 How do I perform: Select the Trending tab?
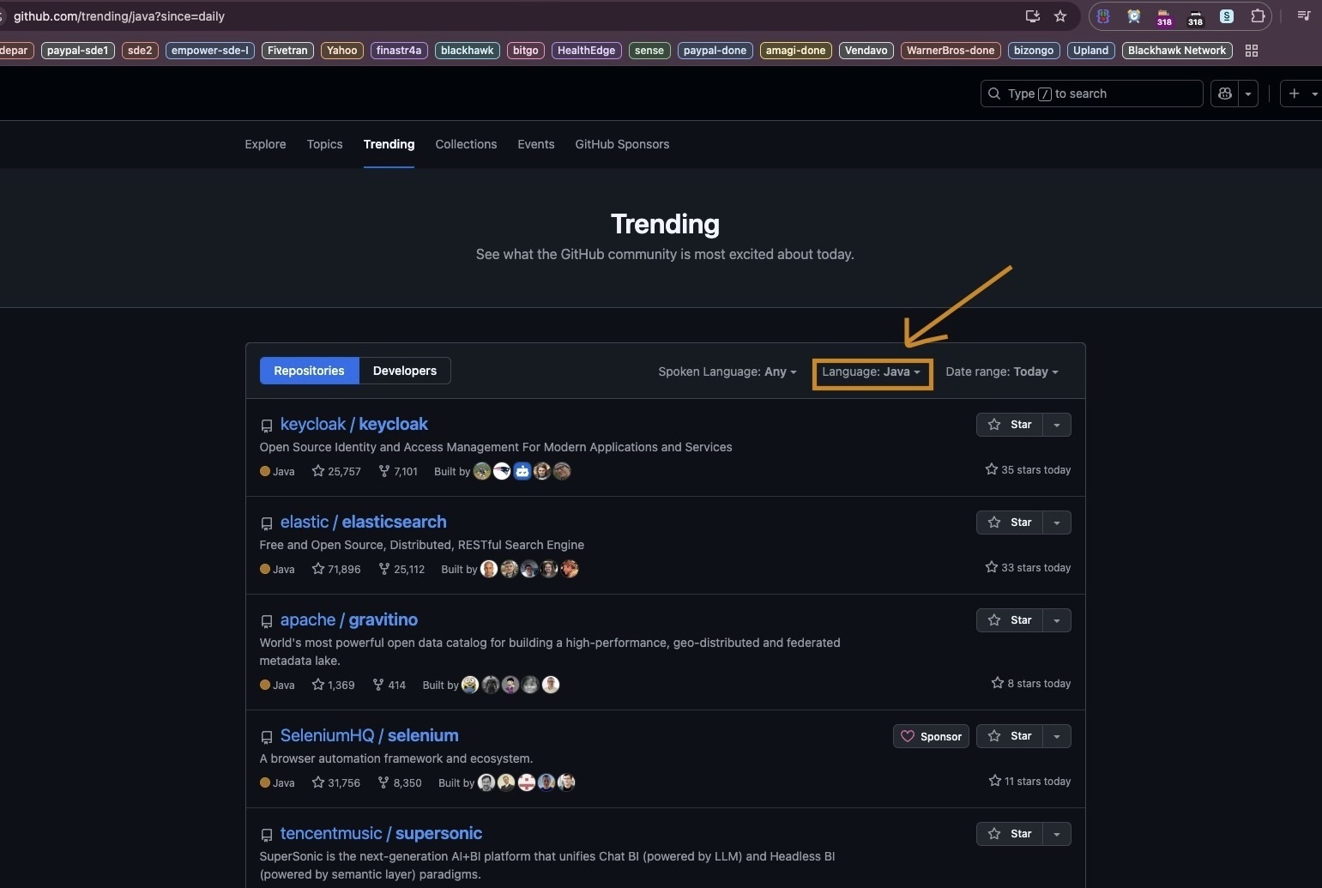(389, 144)
